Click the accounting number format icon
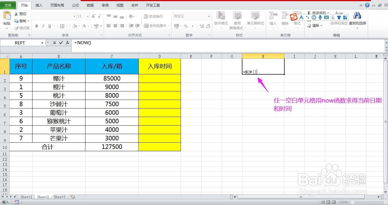Screen dimensions: 388x205 (x=176, y=26)
